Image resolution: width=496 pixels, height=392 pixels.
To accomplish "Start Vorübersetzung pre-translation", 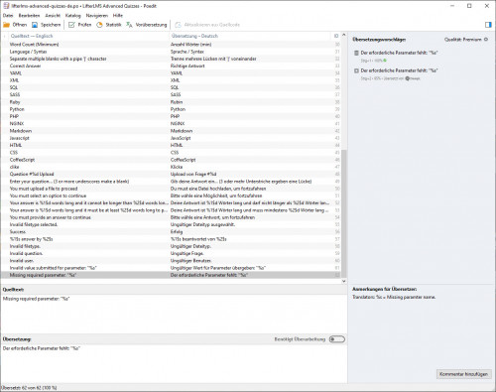I will 146,25.
